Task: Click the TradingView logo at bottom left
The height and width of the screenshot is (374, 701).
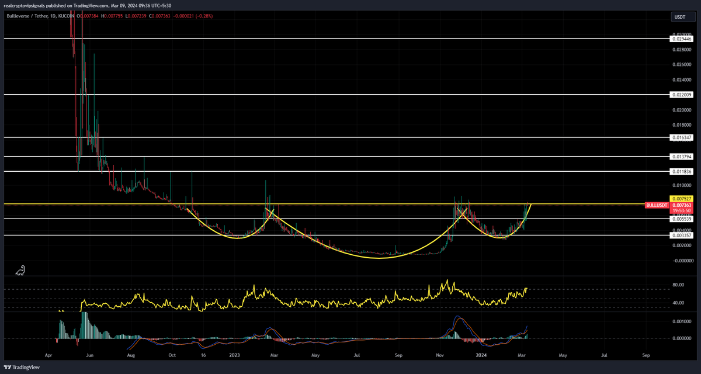Action: [22, 367]
